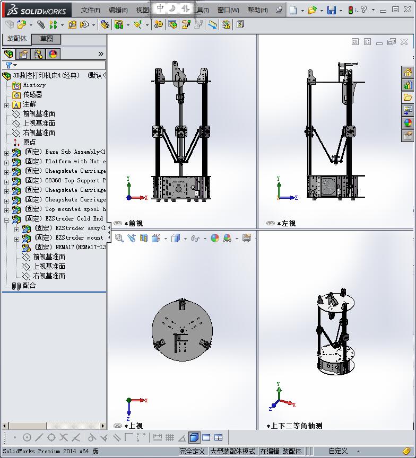Open Custom Properties icon in task pane
Image resolution: width=416 pixels, height=458 pixels.
[x=408, y=136]
